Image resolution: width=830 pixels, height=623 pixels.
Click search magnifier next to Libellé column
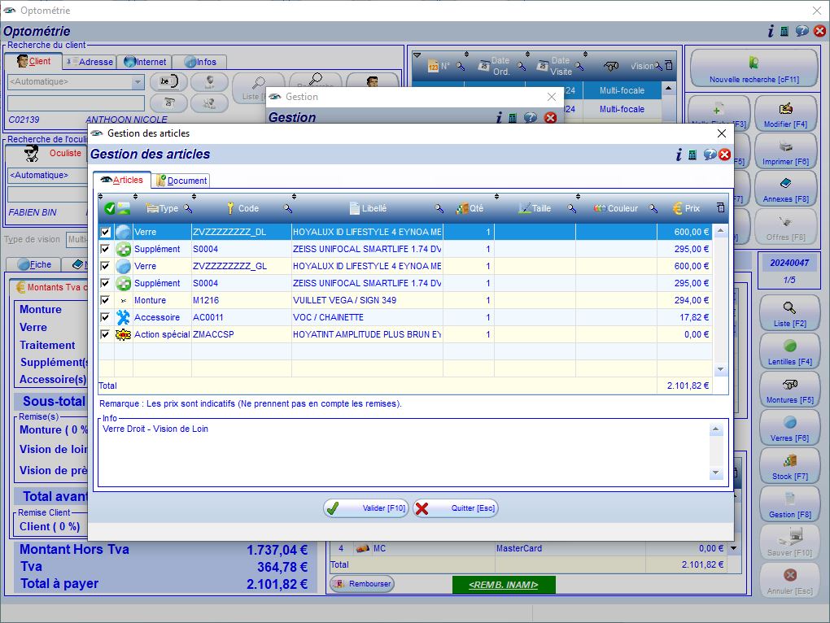point(439,208)
